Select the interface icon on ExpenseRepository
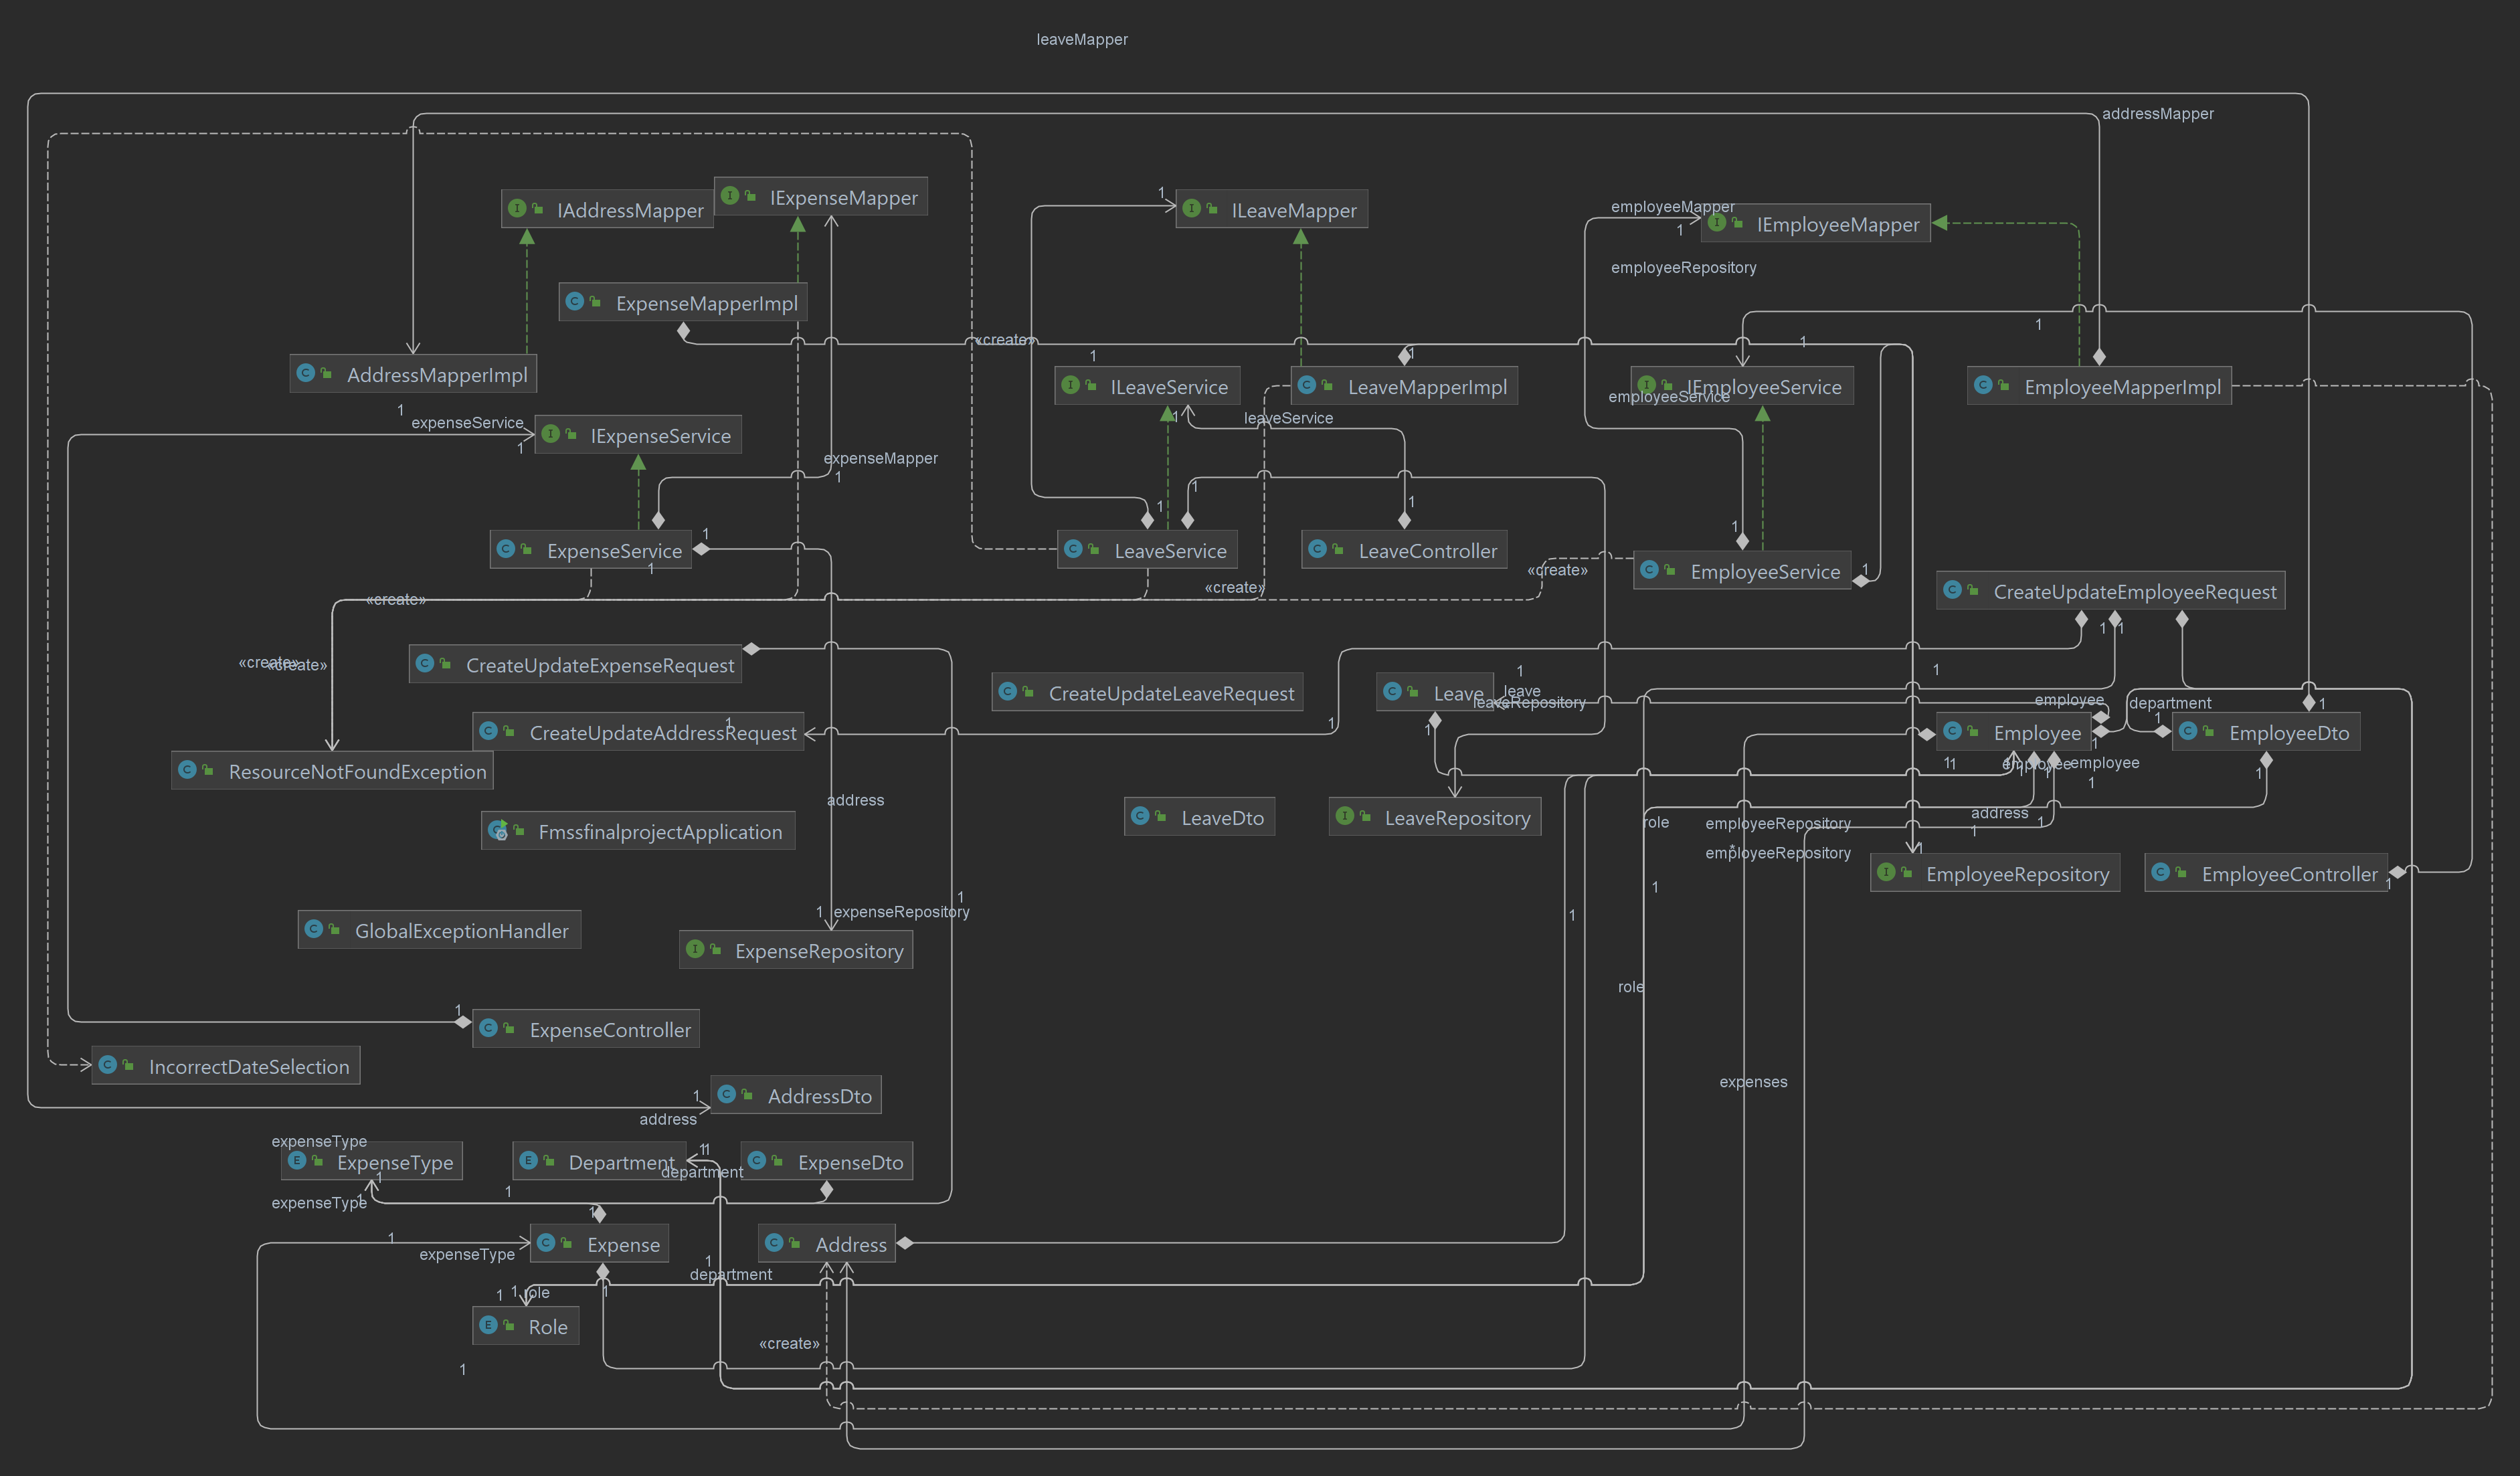The width and height of the screenshot is (2520, 1476). [696, 950]
